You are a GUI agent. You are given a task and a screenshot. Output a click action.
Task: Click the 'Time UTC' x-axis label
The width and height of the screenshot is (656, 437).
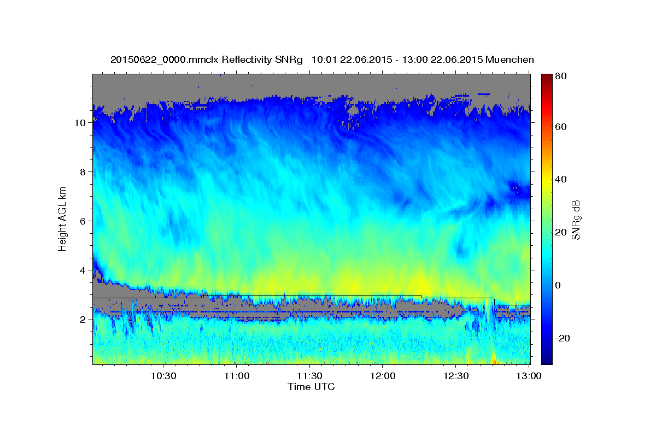coord(311,387)
